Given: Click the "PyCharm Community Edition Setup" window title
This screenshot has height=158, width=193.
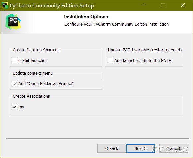Looking at the screenshot, I should pos(52,6).
